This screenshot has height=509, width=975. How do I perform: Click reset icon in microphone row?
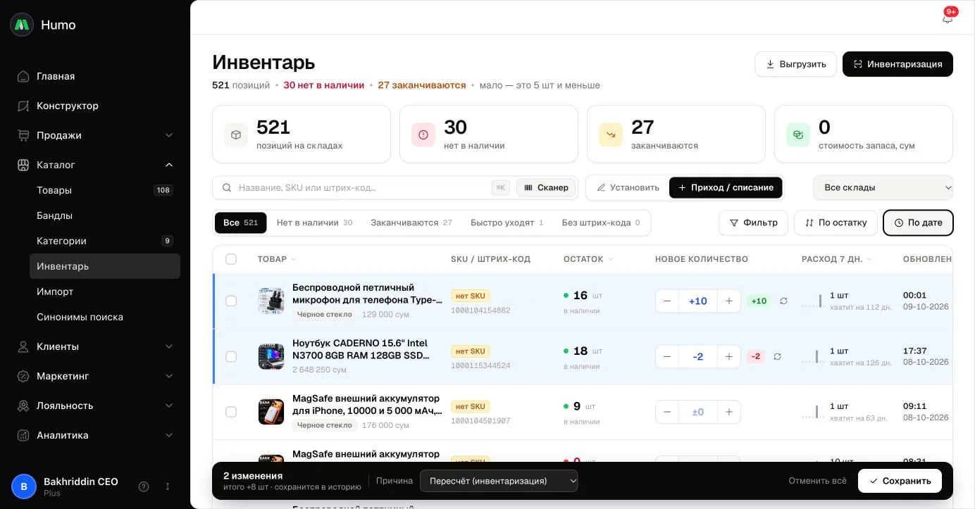783,301
